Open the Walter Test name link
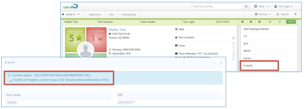The width and height of the screenshot is (305, 109). [x=117, y=30]
